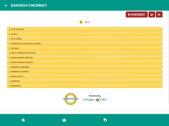The image size is (169, 126).
Task: Click the page vertical scrollbar
Action: coord(168,57)
